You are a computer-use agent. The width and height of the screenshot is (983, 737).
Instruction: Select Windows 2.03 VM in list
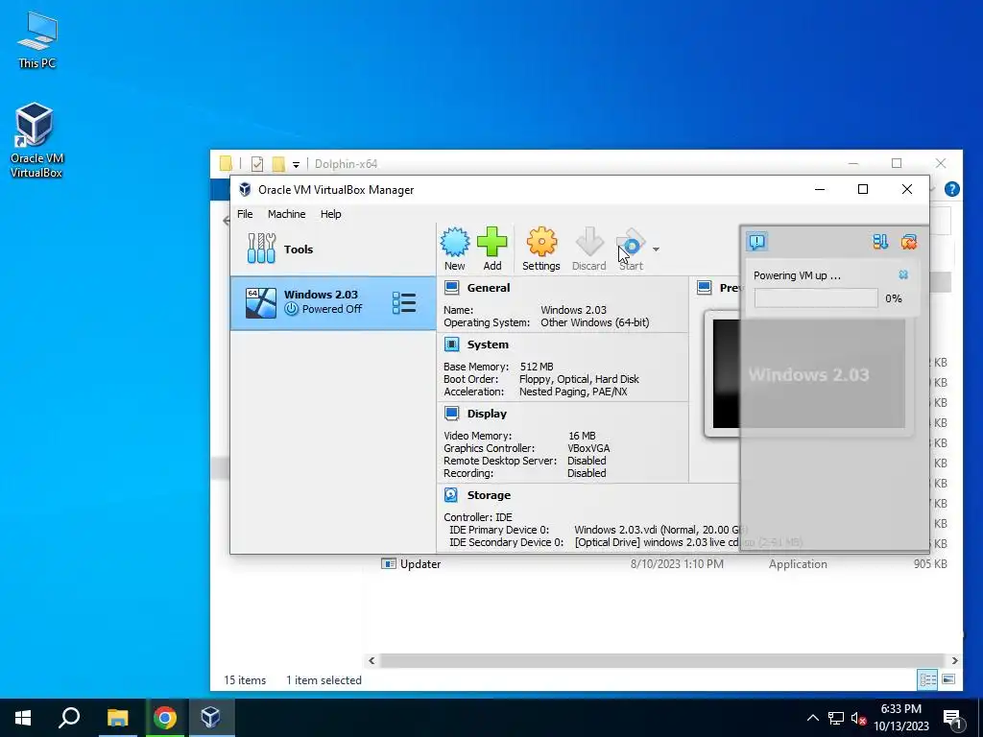[x=333, y=303]
